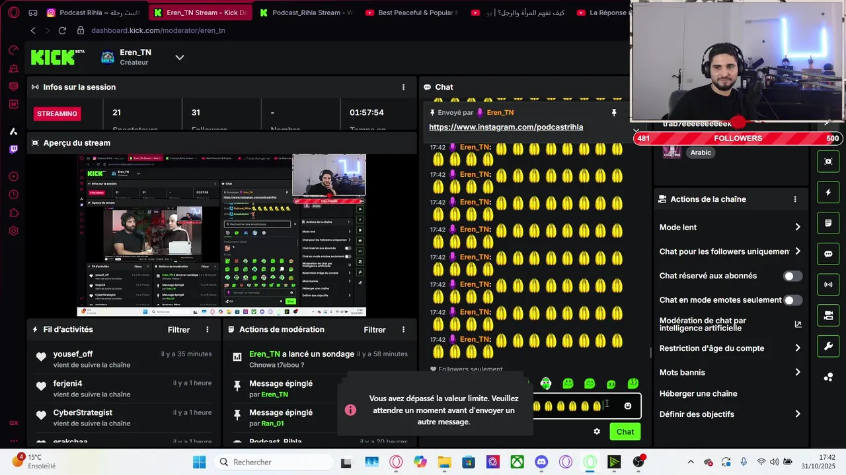This screenshot has height=475, width=846.
Task: Open the Player icon in the sidebar
Action: click(x=13, y=176)
